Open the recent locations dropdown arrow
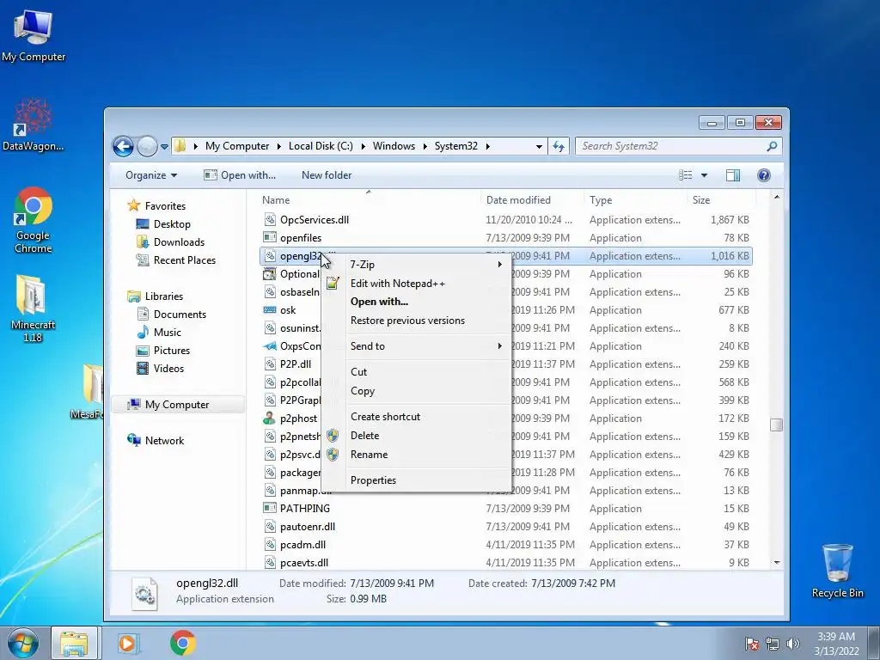The width and height of the screenshot is (880, 660). click(164, 147)
